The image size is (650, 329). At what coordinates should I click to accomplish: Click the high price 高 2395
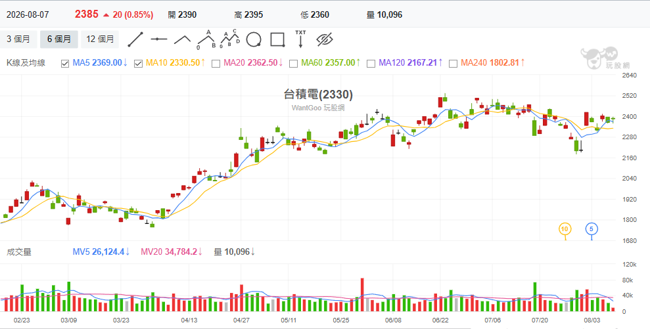[x=248, y=15]
